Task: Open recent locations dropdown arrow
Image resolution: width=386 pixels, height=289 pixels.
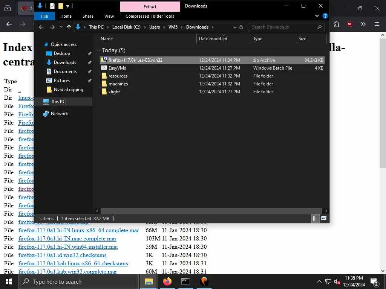Action: [61, 27]
